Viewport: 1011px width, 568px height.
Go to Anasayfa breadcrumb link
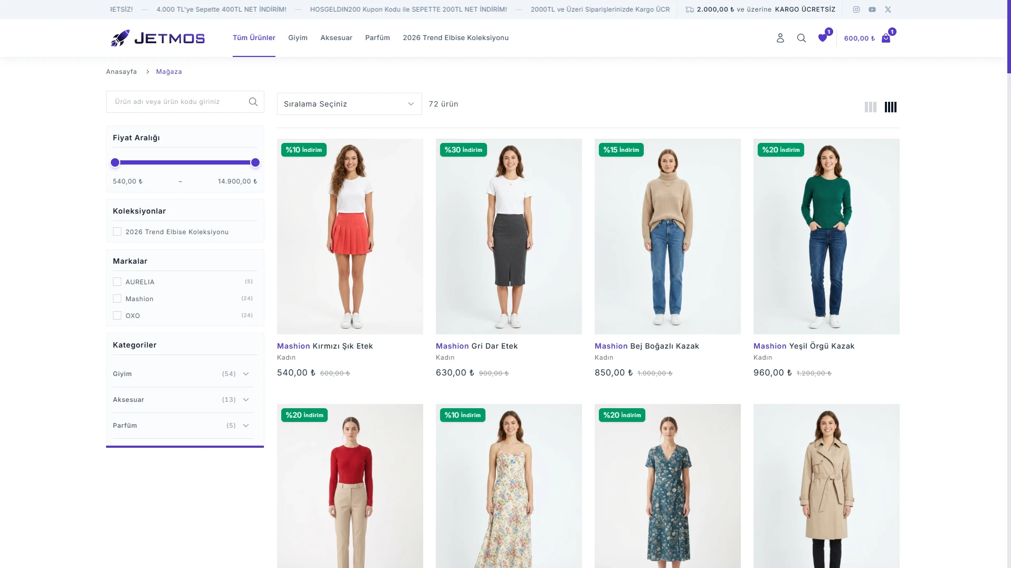coord(121,72)
